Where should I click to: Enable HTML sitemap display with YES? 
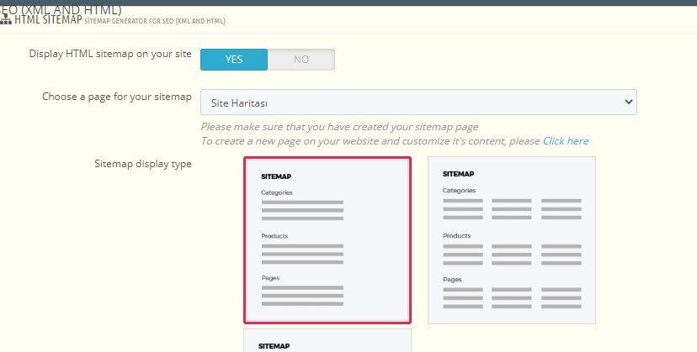click(234, 60)
